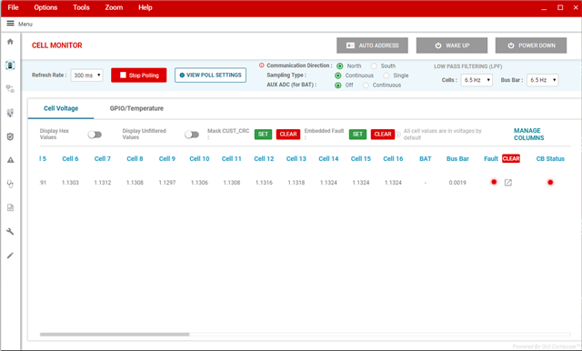Go to Home in sidebar
Image resolution: width=582 pixels, height=351 pixels.
(10, 42)
